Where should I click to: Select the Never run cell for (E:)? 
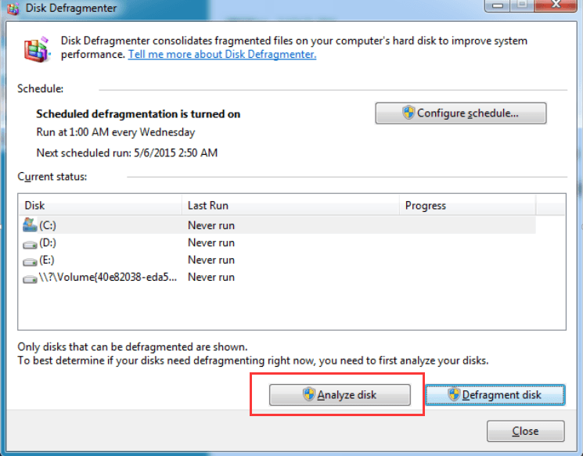(211, 260)
